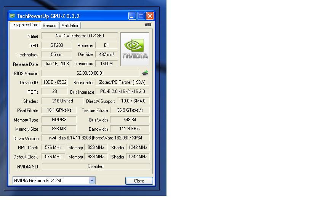Click the Bus Interface field PCI-E 2.0 x16
Image resolution: width=320 pixels, height=200 pixels.
(122, 91)
